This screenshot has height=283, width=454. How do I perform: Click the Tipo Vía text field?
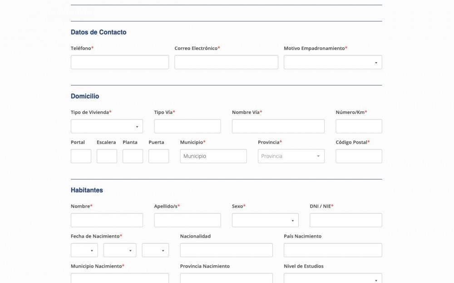click(188, 126)
